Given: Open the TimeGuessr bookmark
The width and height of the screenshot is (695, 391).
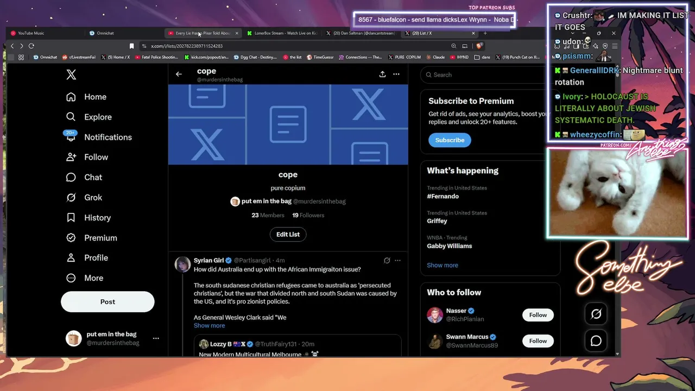Looking at the screenshot, I should coord(320,57).
